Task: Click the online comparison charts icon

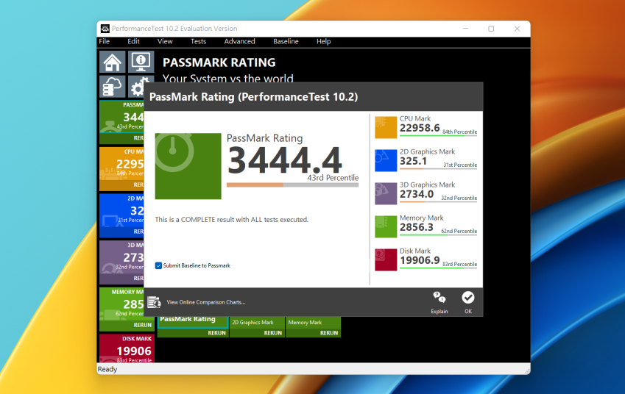Action: pyautogui.click(x=154, y=302)
